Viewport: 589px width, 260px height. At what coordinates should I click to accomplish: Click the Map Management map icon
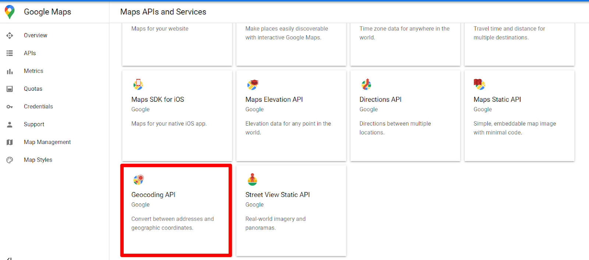[10, 142]
